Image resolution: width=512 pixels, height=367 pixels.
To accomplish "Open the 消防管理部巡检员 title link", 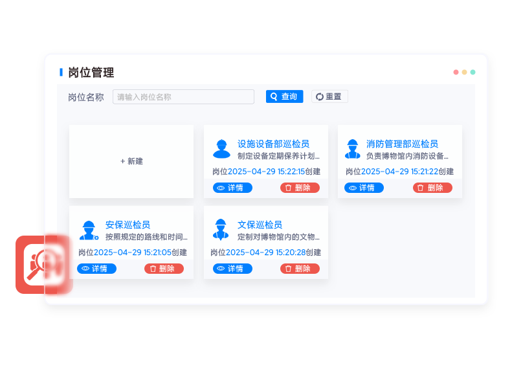I will coord(402,144).
